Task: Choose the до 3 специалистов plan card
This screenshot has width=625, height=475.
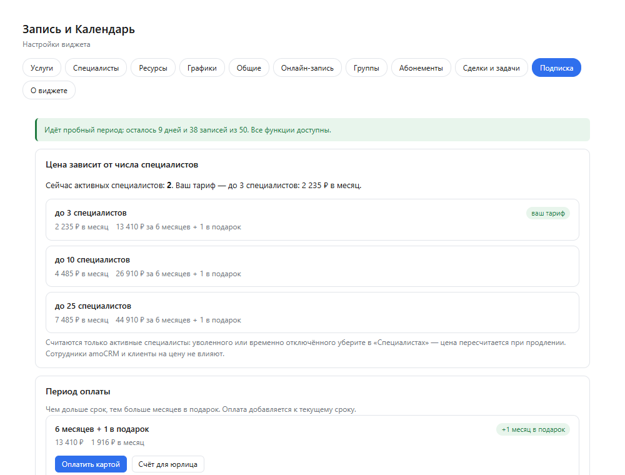Action: point(312,219)
